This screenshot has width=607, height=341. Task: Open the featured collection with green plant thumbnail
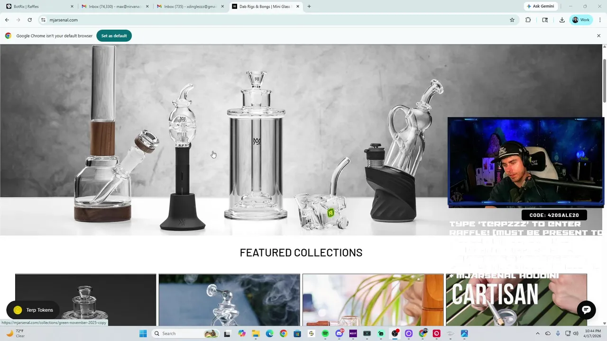tap(373, 300)
